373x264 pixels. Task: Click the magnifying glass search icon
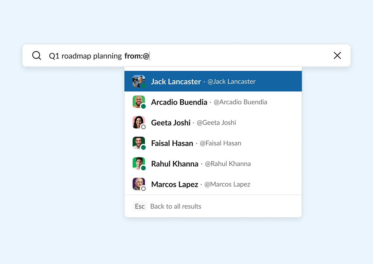click(x=37, y=56)
